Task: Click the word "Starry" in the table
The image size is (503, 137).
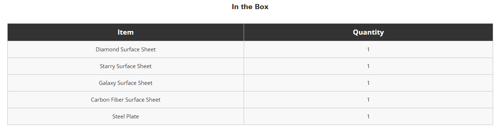Action: coord(107,66)
